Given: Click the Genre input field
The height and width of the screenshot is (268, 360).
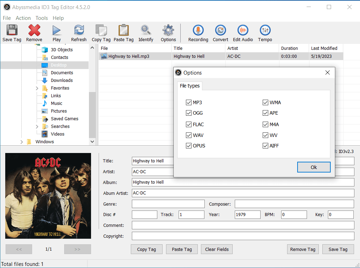Looking at the screenshot, I should click(x=168, y=204).
